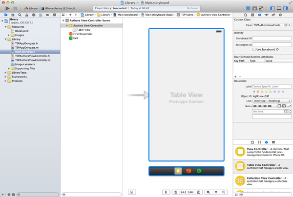This screenshot has height=197, width=293.
Task: Toggle the Utilities pane visibility
Action: tap(285, 8)
